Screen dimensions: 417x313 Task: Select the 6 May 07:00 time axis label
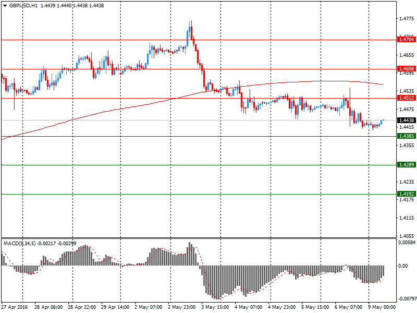pyautogui.click(x=348, y=307)
